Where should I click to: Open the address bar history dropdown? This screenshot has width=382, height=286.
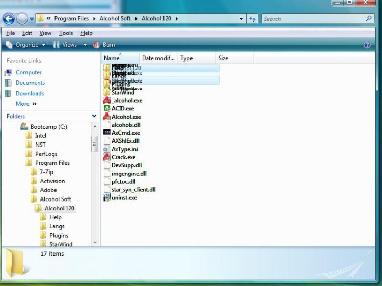[x=241, y=19]
